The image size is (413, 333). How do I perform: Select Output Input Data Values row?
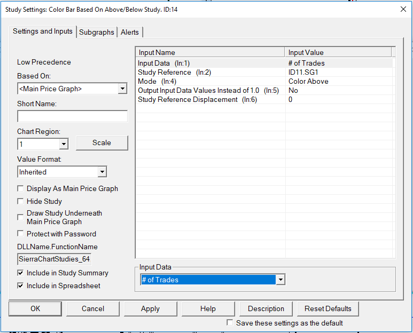coord(264,91)
